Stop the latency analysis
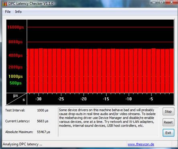Viewport: 178px width, 149px height. [168, 111]
